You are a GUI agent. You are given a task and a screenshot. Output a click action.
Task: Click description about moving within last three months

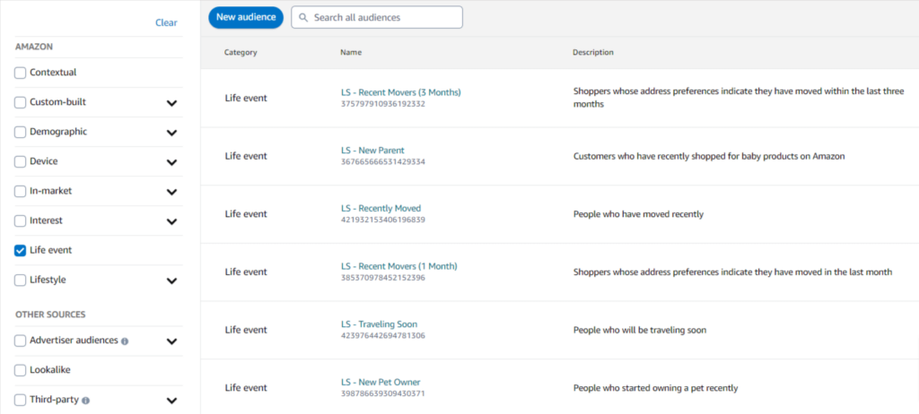739,98
